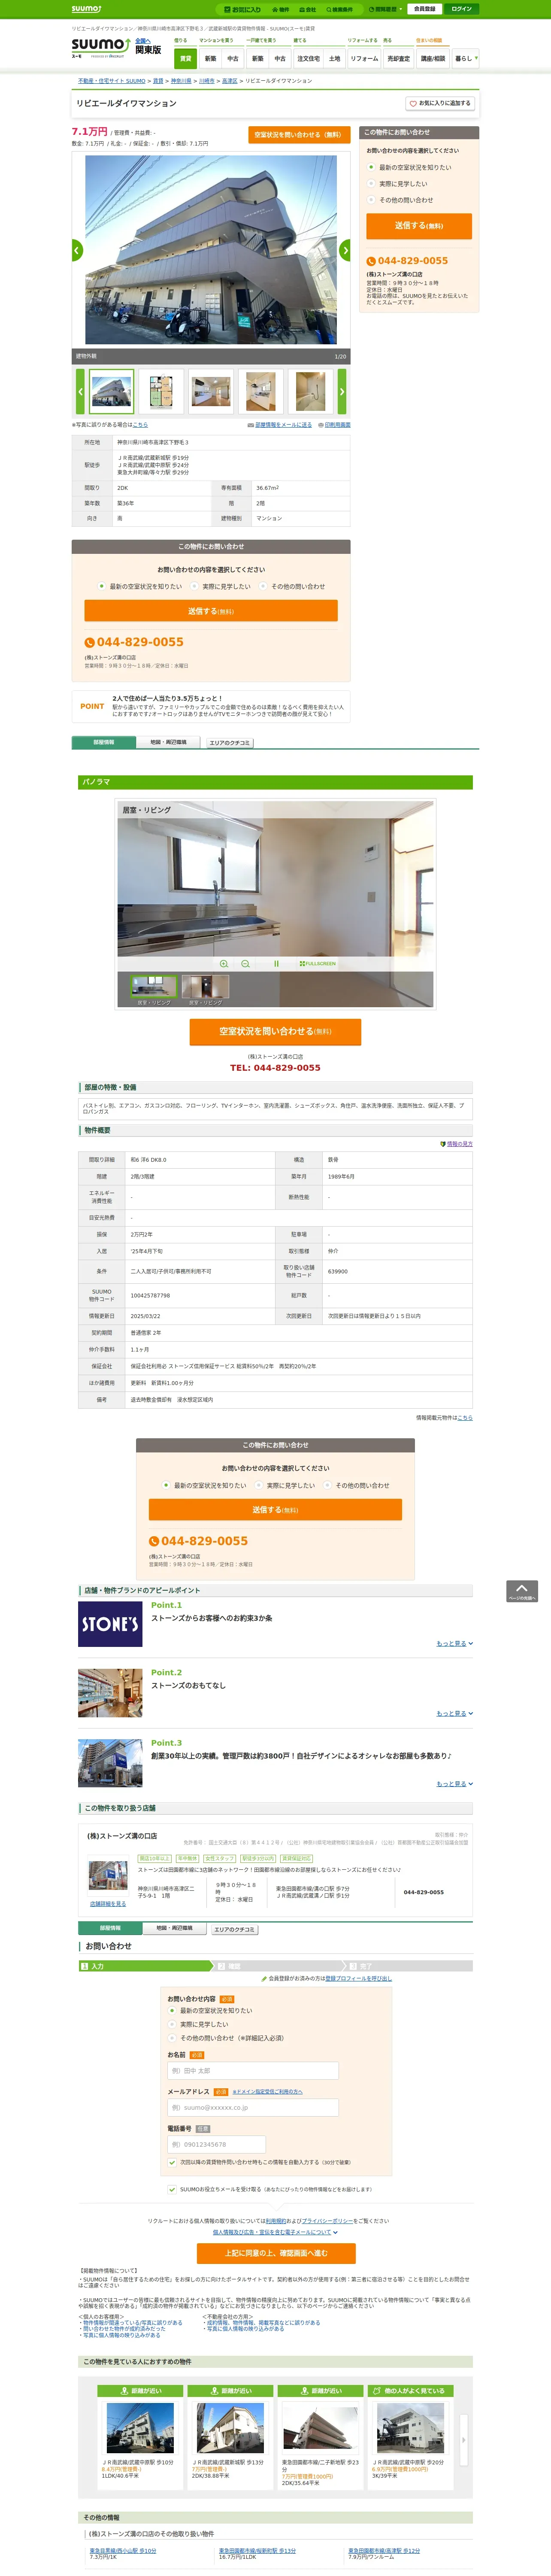The image size is (551, 2576).
Task: Click the phone icon in the right sidebar
Action: 371,261
